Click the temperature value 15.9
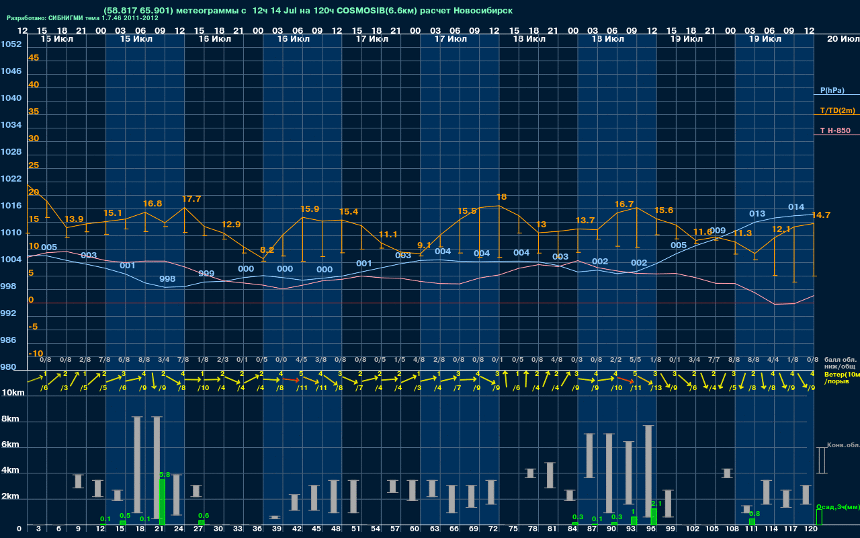The image size is (860, 538). point(310,209)
